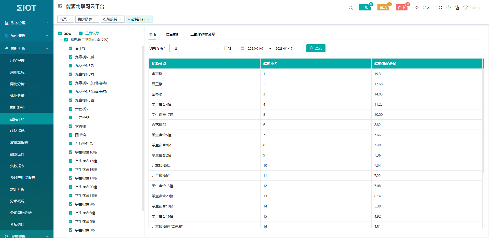Toggle the 全选 checkbox
The image size is (489, 238).
60,33
